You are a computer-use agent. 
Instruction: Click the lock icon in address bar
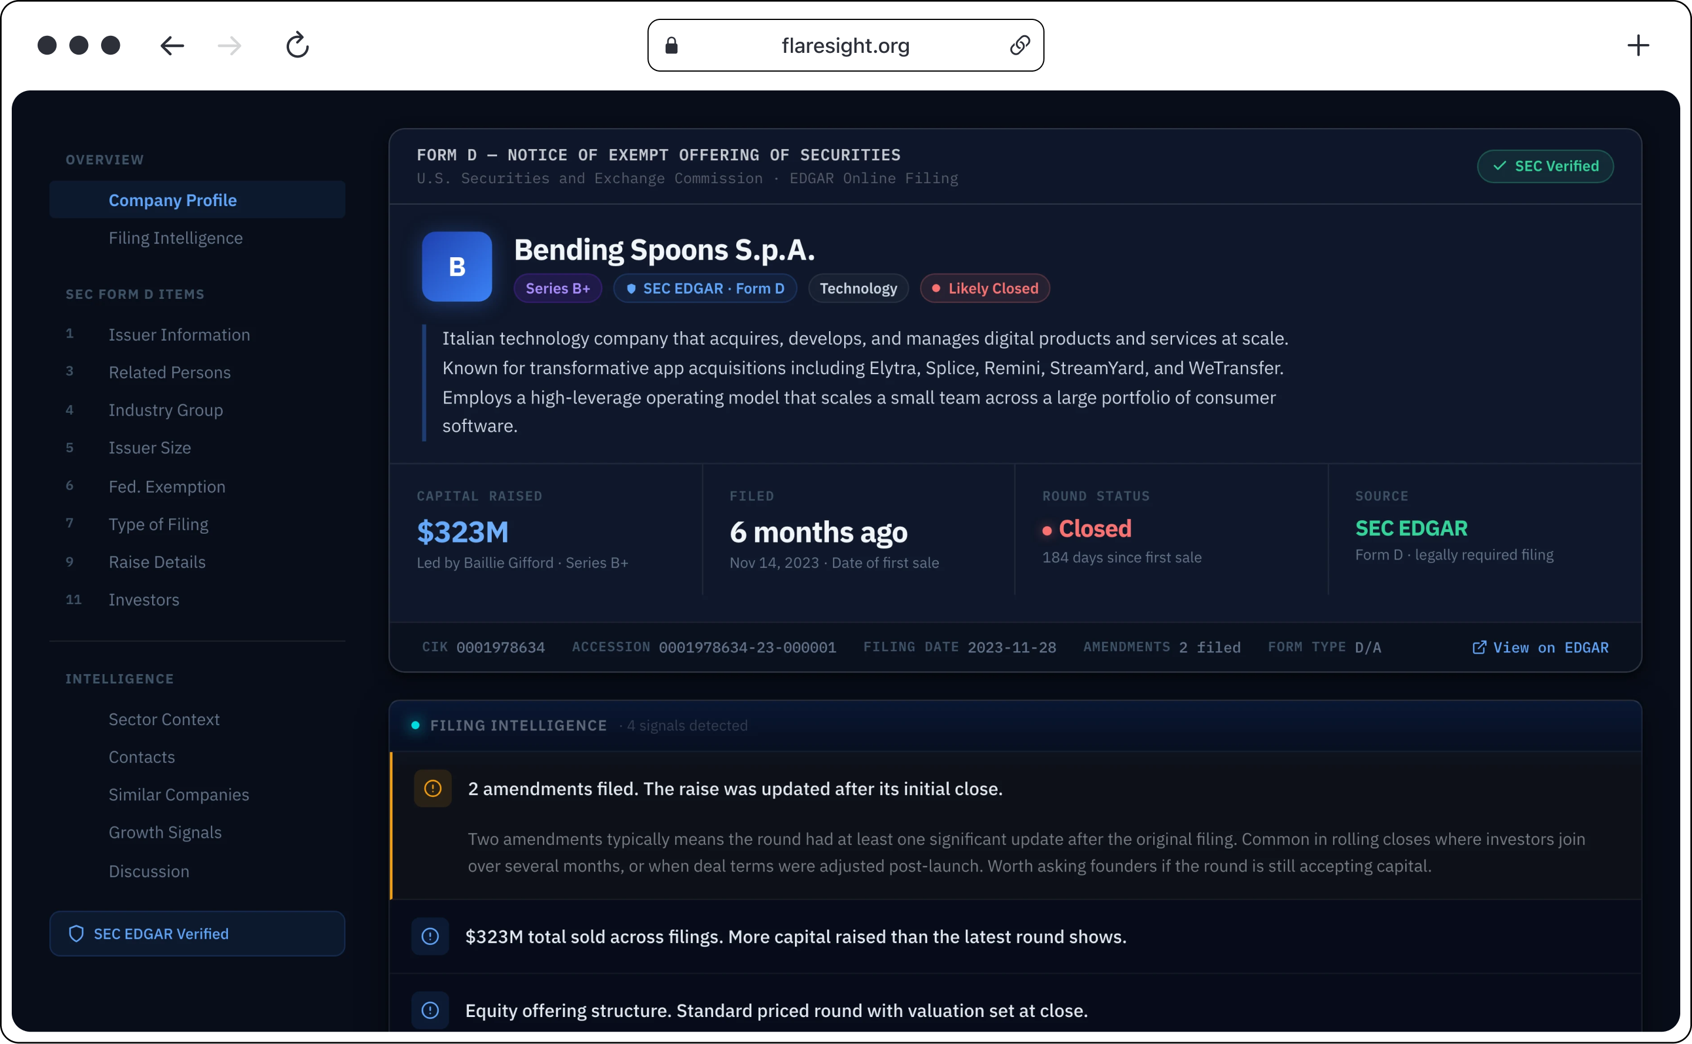[x=671, y=46]
